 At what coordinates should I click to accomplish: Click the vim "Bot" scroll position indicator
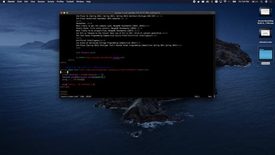point(210,96)
